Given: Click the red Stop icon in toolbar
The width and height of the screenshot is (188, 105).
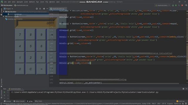Looking at the screenshot, I should (x=182, y=5).
